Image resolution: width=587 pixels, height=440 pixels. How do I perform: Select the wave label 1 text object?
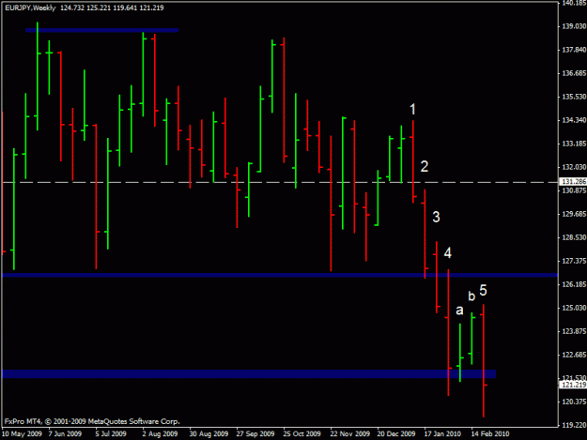(x=412, y=110)
